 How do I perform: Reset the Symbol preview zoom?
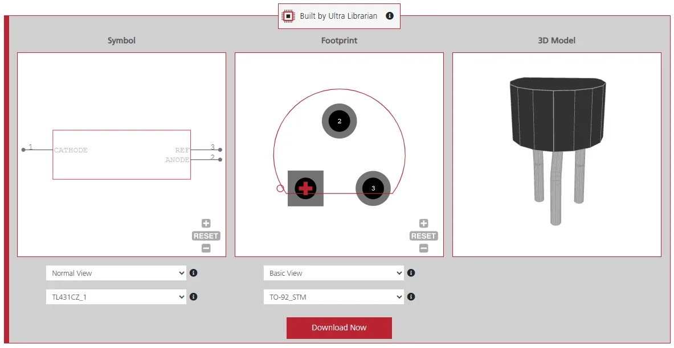(x=206, y=235)
